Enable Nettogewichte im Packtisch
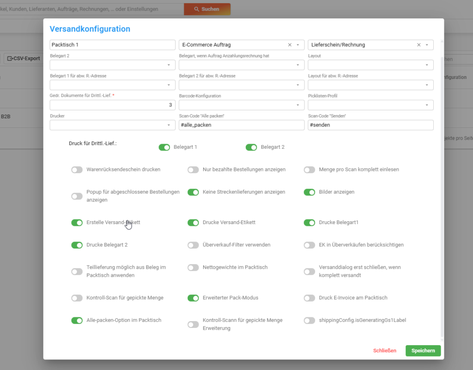473x370 pixels. coord(193,267)
